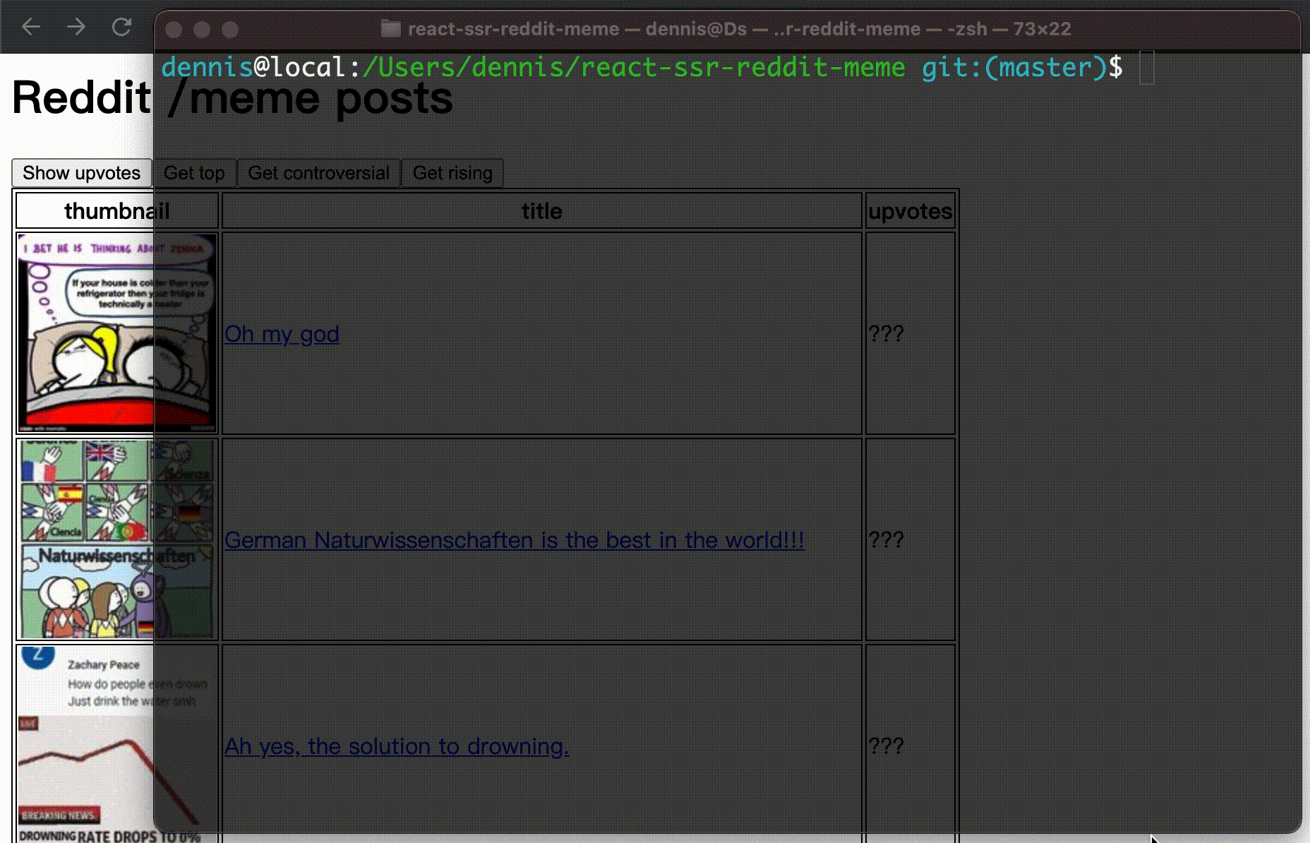
Task: Click the "Reddit /meme posts" page heading
Action: pos(233,97)
